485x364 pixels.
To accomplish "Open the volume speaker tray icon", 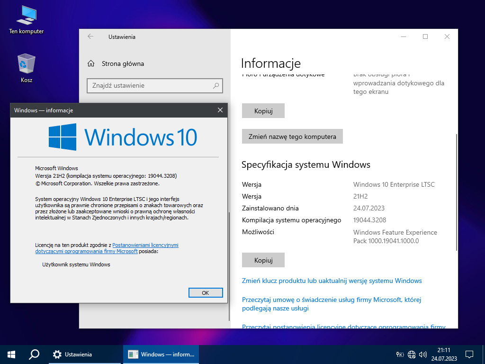I will tap(422, 354).
